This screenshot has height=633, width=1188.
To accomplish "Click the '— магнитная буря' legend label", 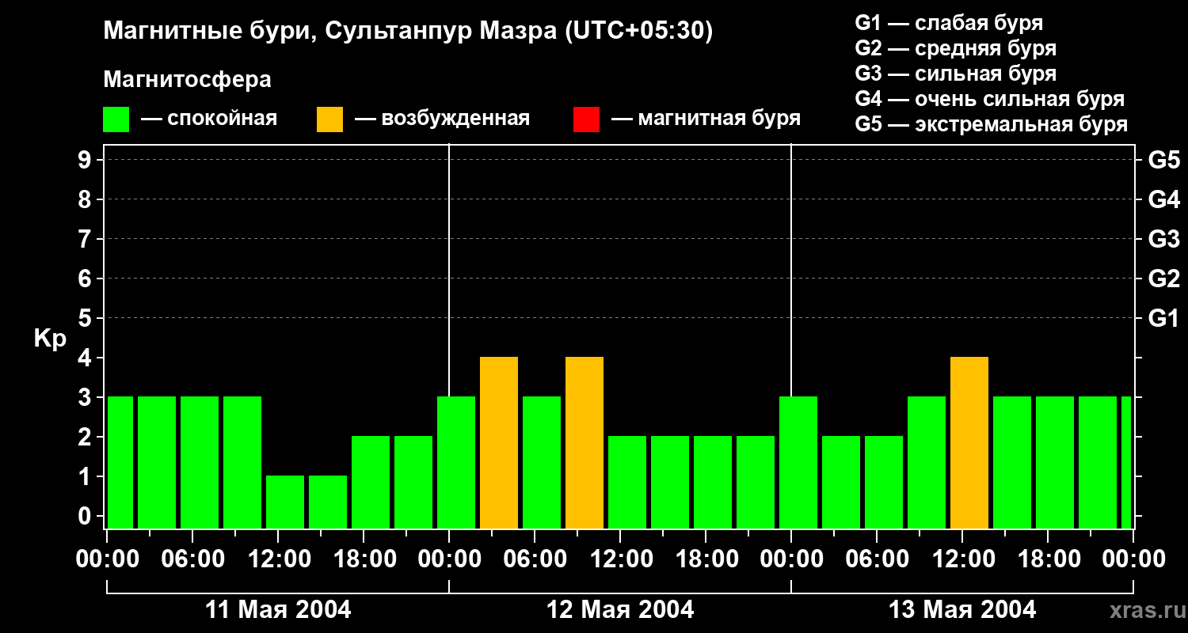I will coord(706,119).
